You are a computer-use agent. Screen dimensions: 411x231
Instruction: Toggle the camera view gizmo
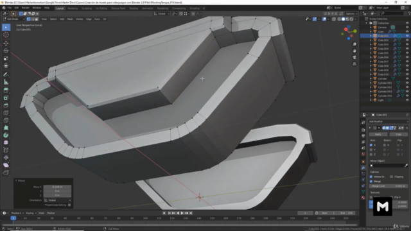pos(354,57)
